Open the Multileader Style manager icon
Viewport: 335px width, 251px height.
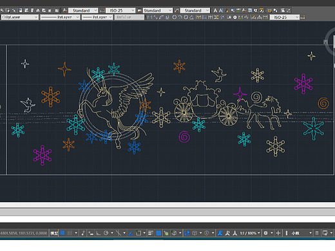point(177,10)
